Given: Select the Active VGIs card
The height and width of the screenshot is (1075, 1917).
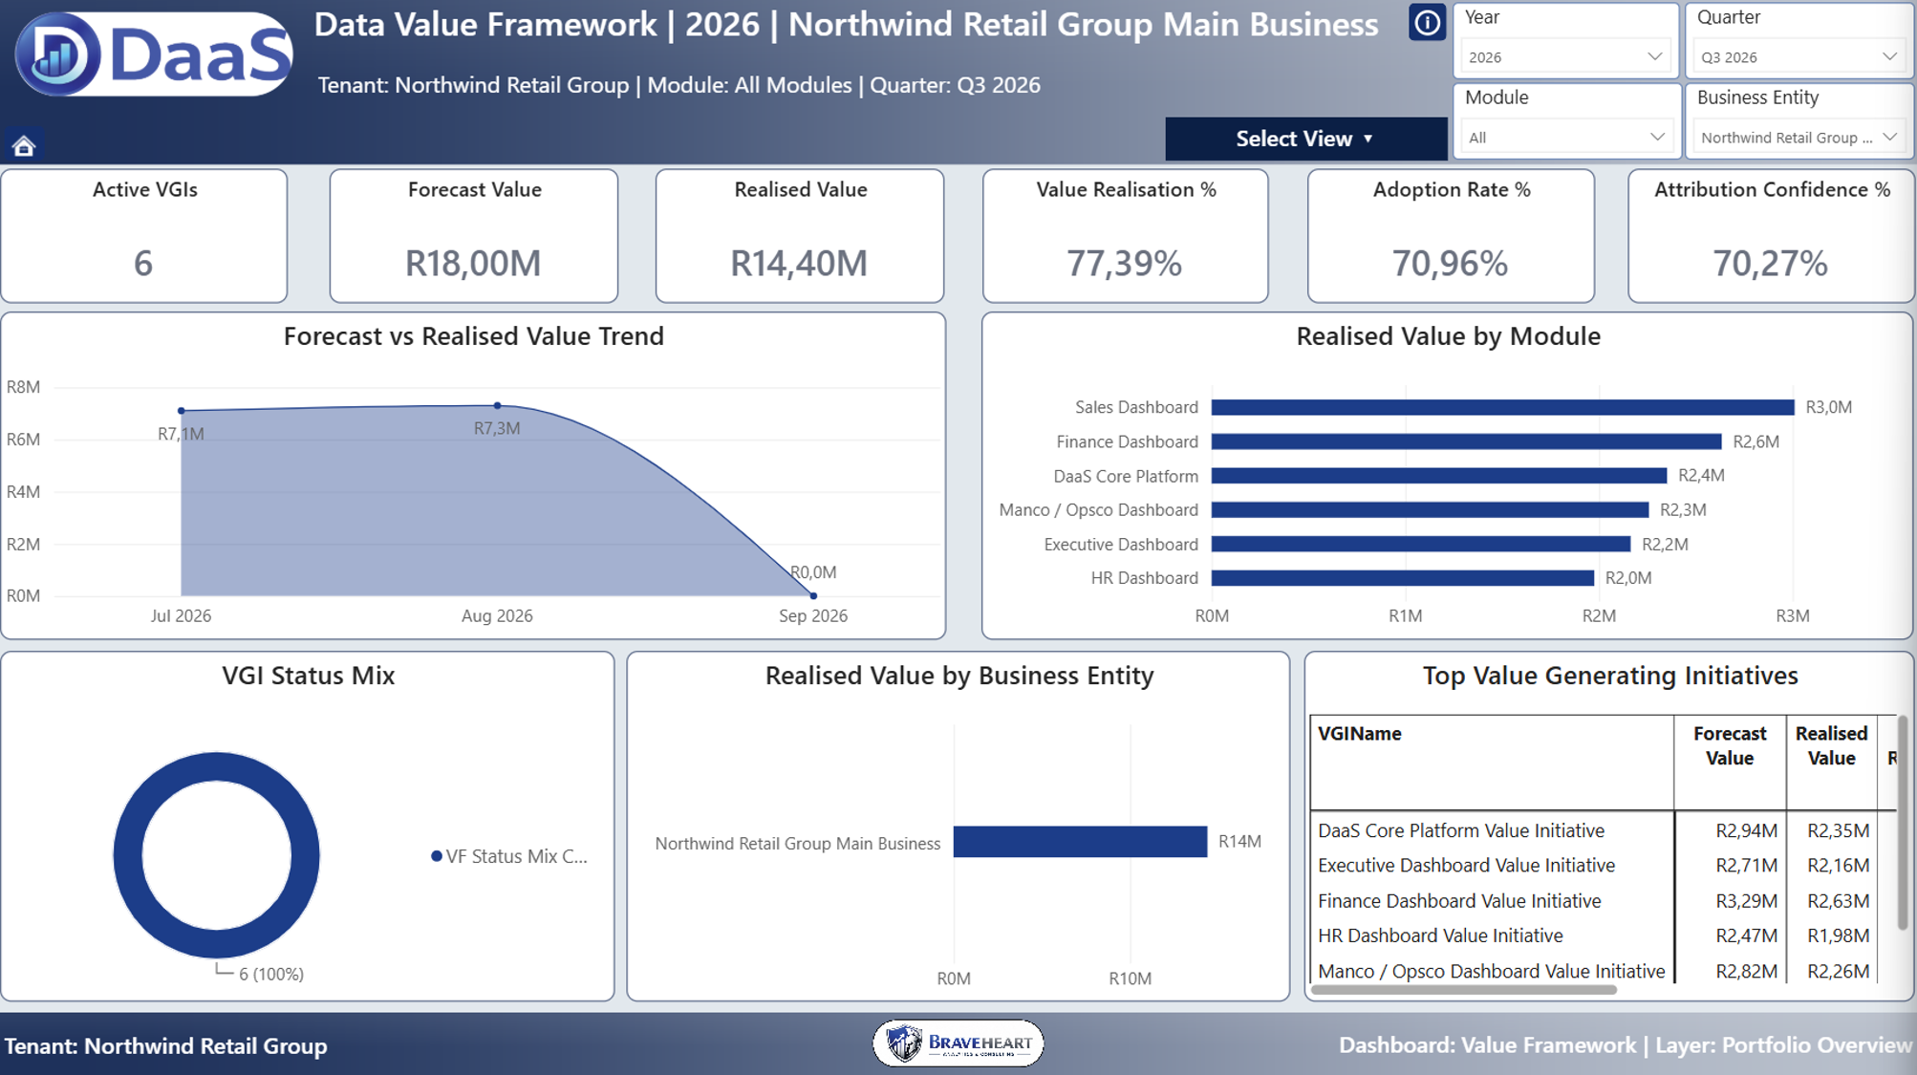Looking at the screenshot, I should pos(144,236).
